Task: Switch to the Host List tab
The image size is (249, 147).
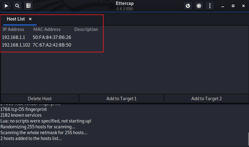Action: point(16,19)
